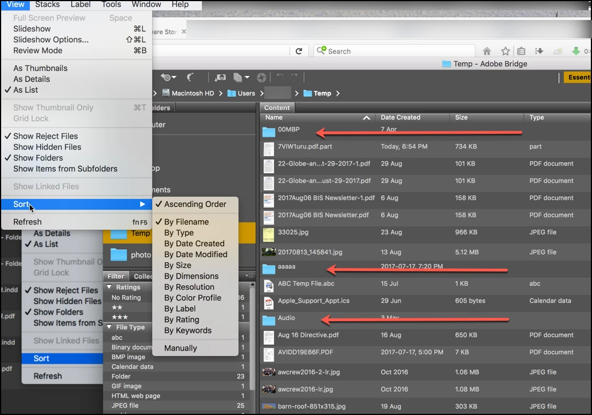Open Sort submenu arrow in front View menu
Screen dimensions: 592x415
pos(142,204)
